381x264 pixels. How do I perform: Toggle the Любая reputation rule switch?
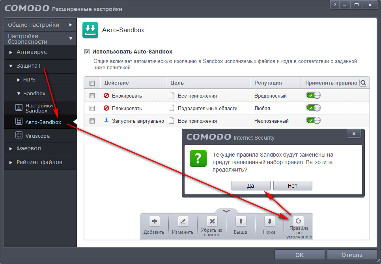(x=313, y=108)
